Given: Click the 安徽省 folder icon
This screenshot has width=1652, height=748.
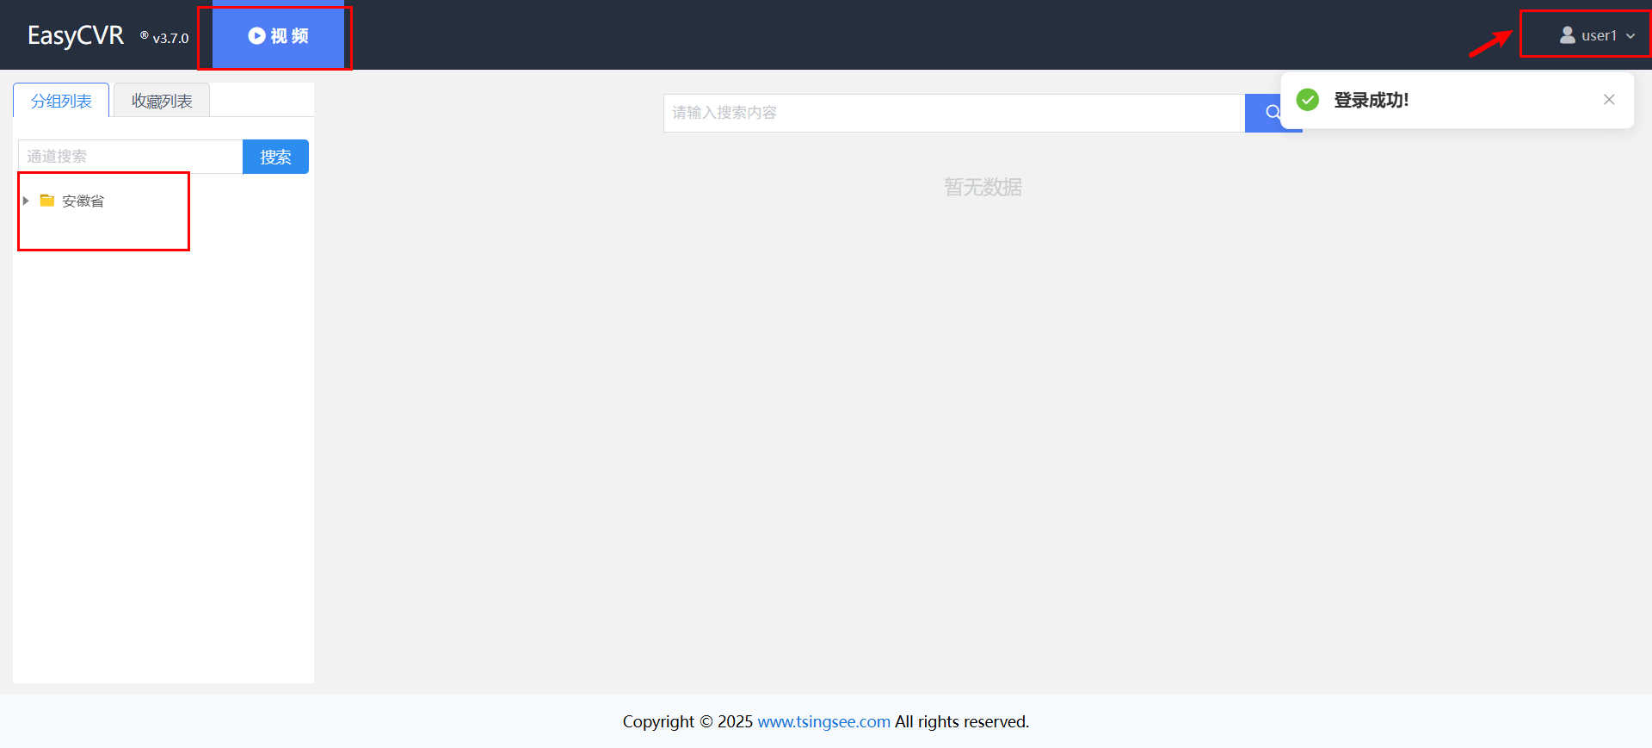Looking at the screenshot, I should coord(47,201).
